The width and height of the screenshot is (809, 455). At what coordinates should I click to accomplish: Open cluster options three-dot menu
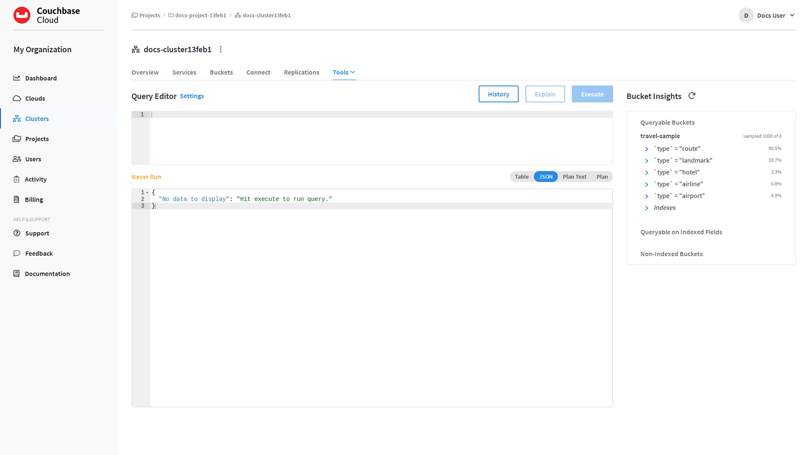click(x=221, y=49)
